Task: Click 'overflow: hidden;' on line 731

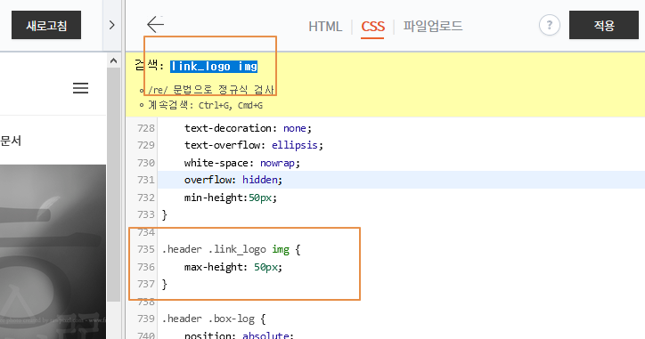Action: click(x=233, y=180)
